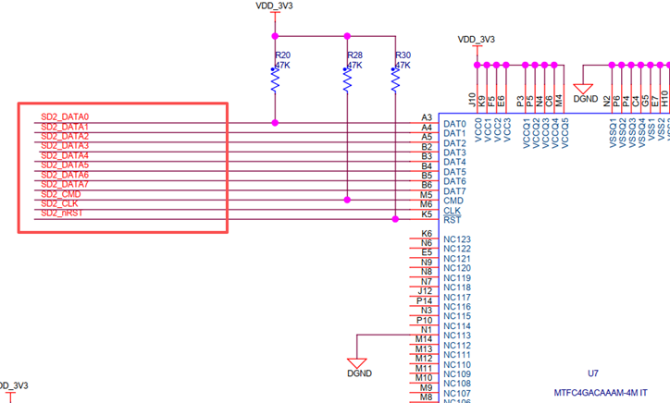Select the SD2_nRST net label
The height and width of the screenshot is (403, 670).
click(x=62, y=213)
